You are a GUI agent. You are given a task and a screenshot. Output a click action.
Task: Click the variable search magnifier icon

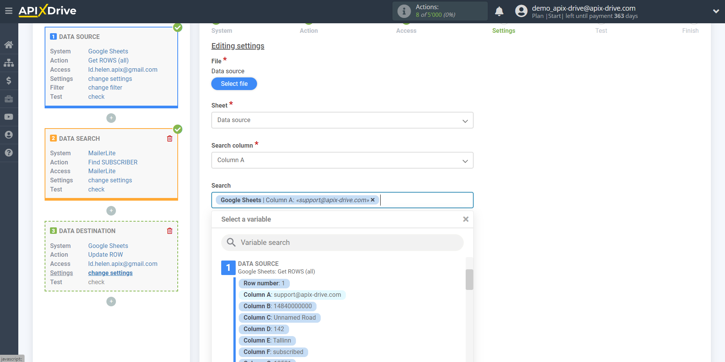pyautogui.click(x=231, y=242)
